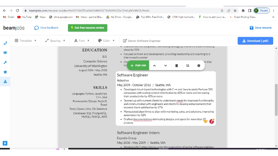278x156 pixels.
Task: Click the phone contact icon in sidebar
Action: pos(5,43)
